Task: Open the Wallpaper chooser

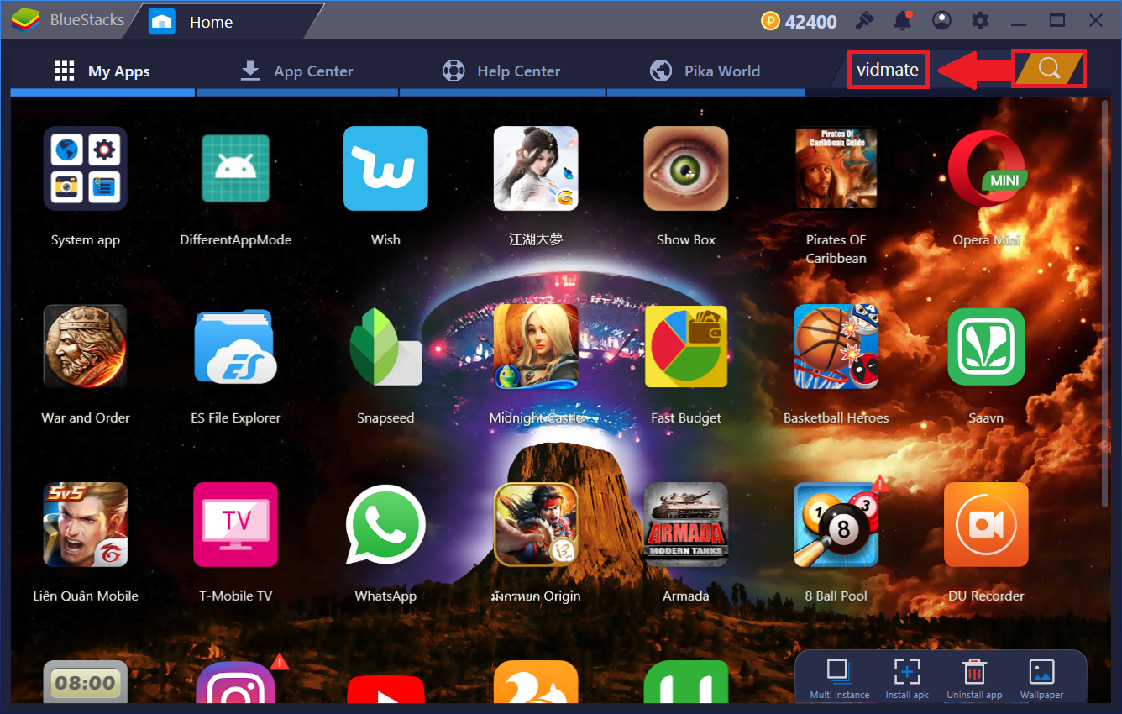Action: coord(1041,679)
